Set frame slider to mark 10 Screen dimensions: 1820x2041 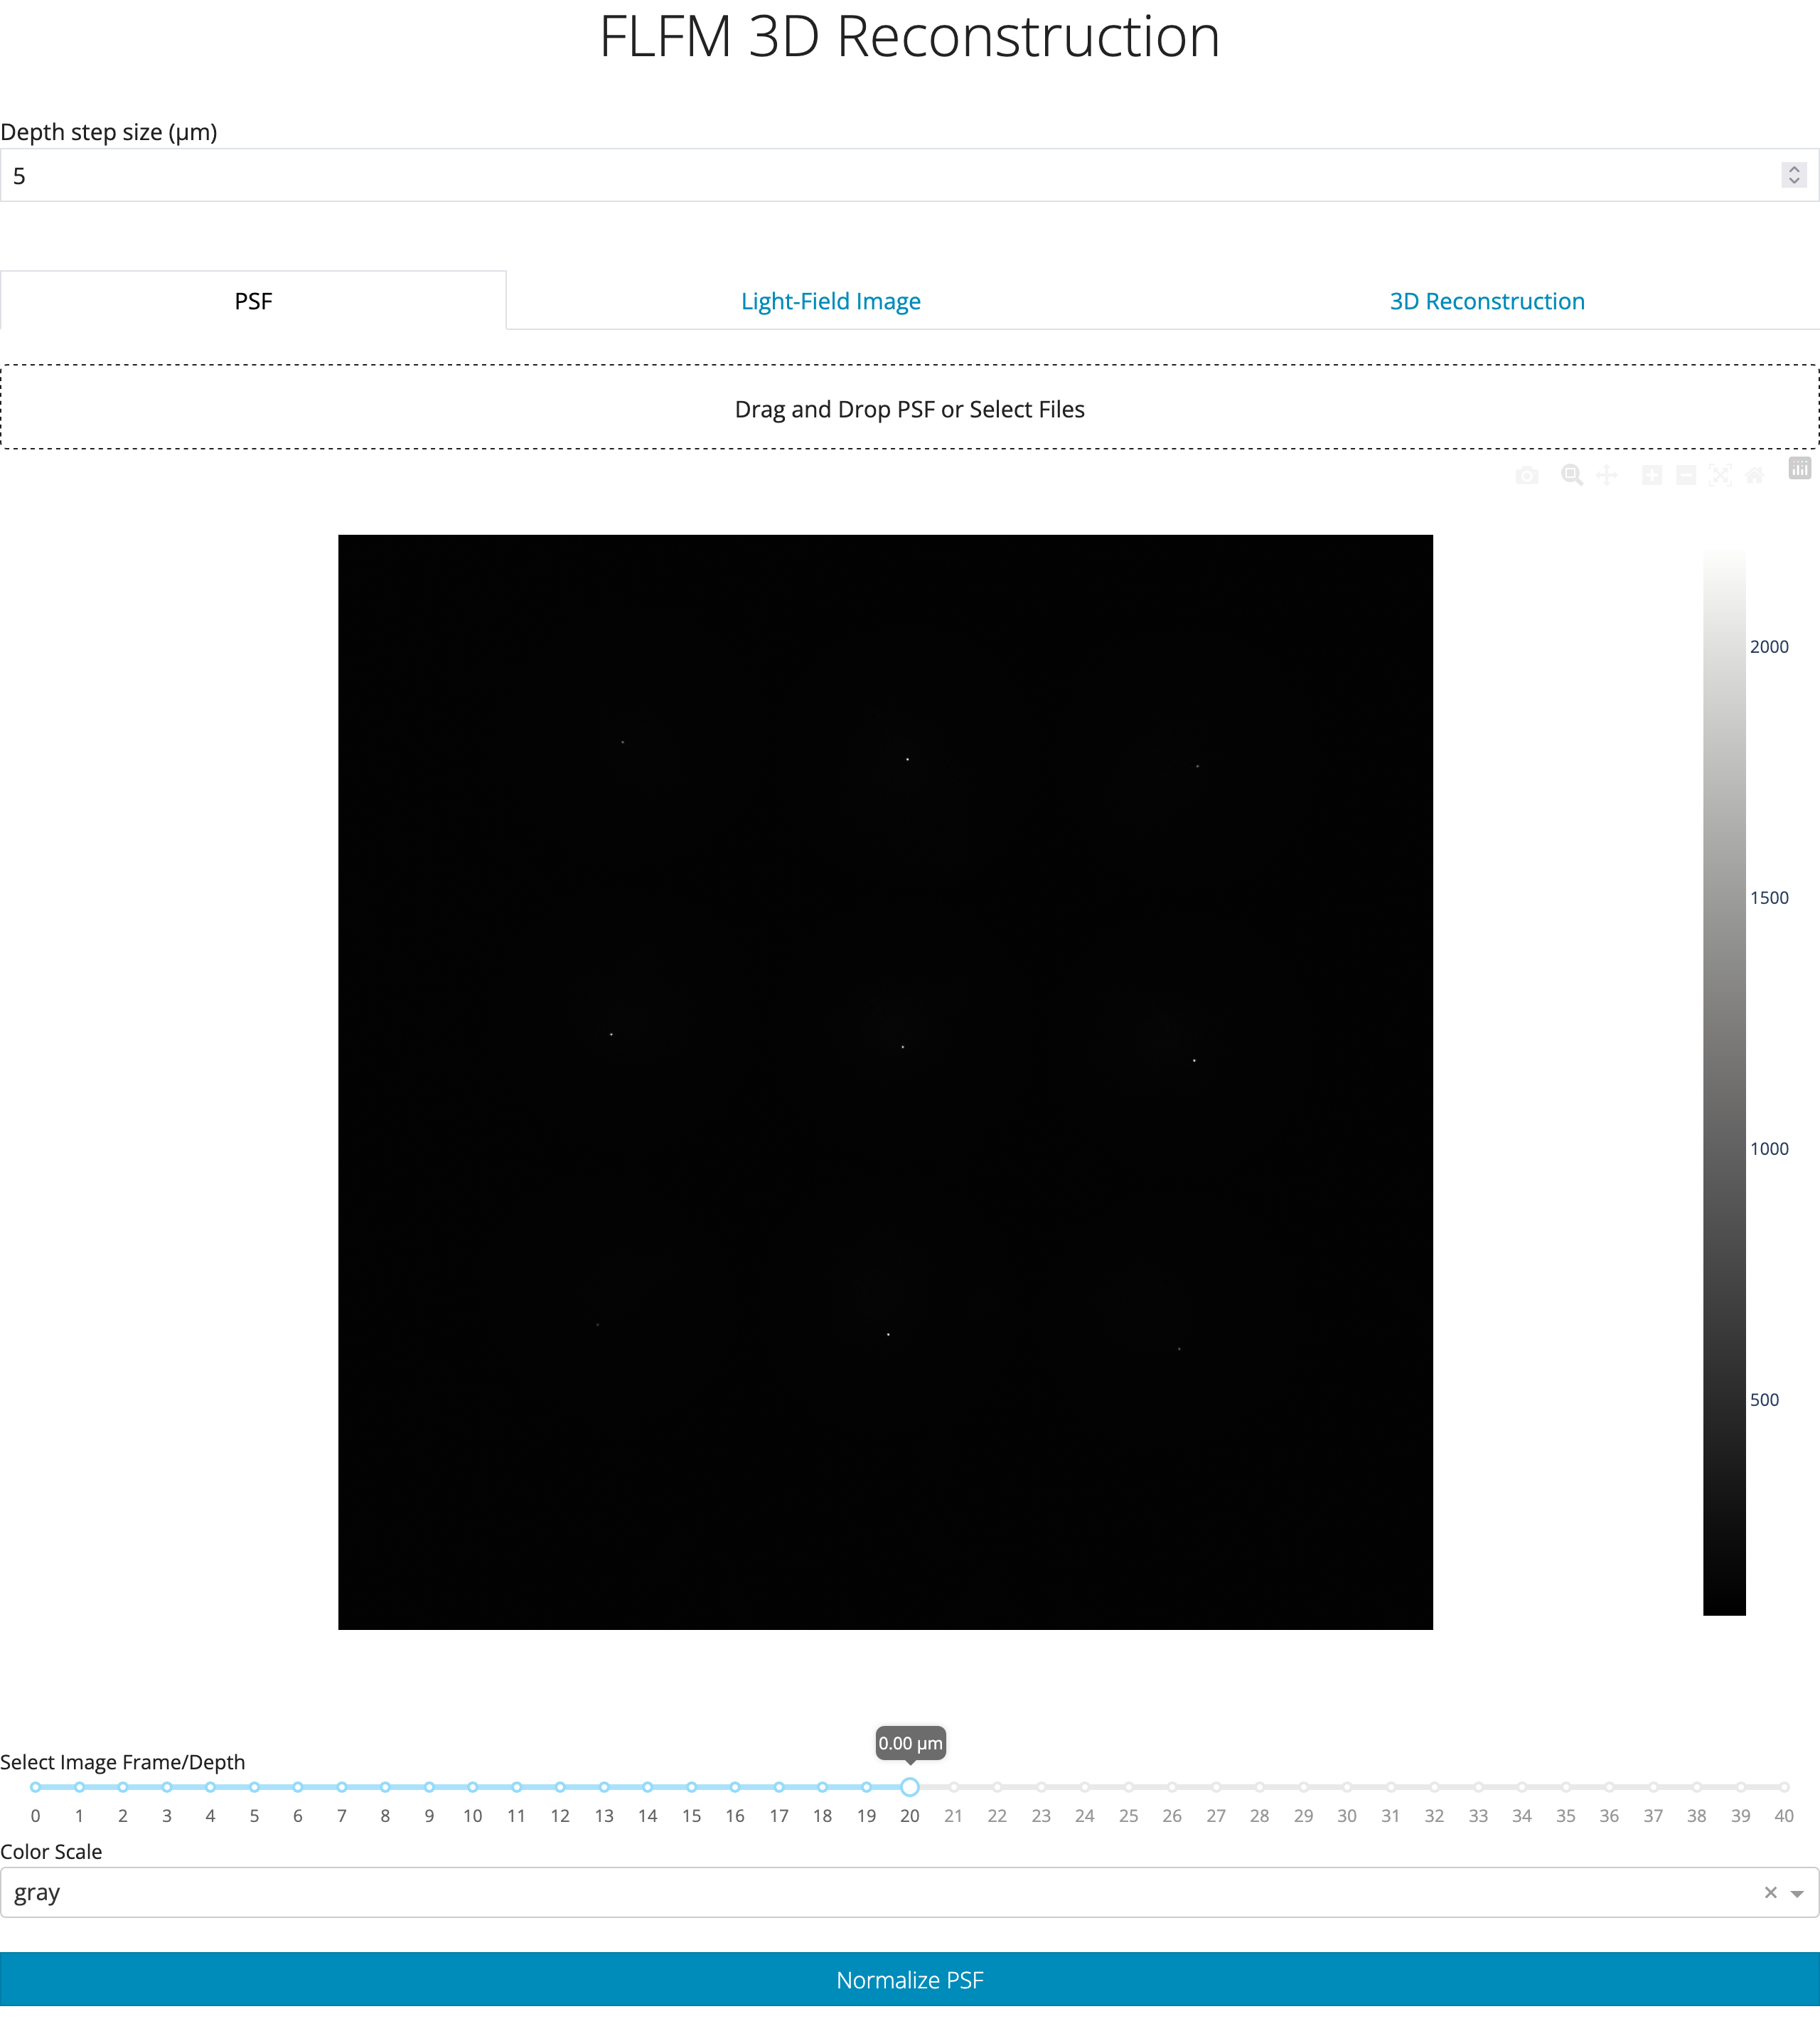click(473, 1787)
